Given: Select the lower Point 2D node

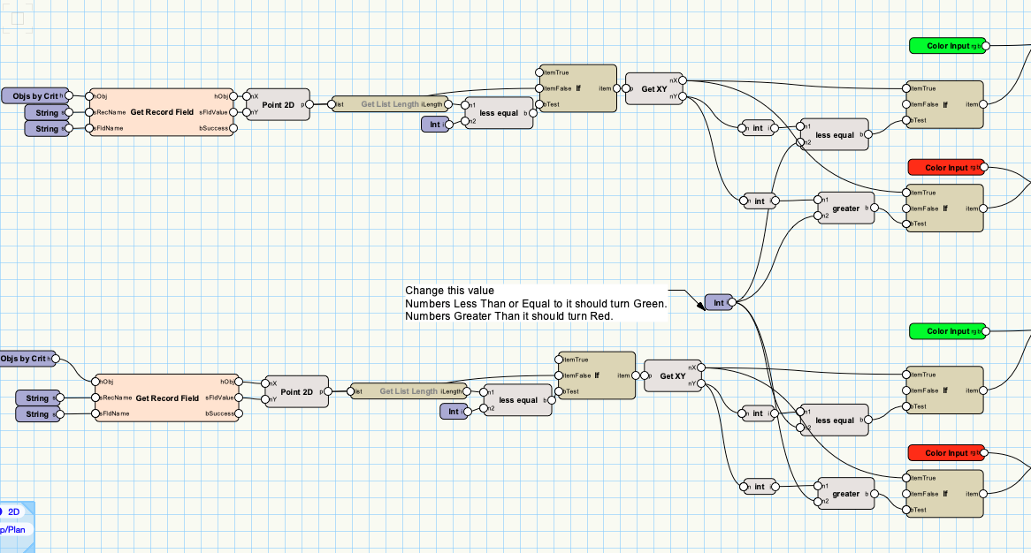Looking at the screenshot, I should (x=296, y=391).
